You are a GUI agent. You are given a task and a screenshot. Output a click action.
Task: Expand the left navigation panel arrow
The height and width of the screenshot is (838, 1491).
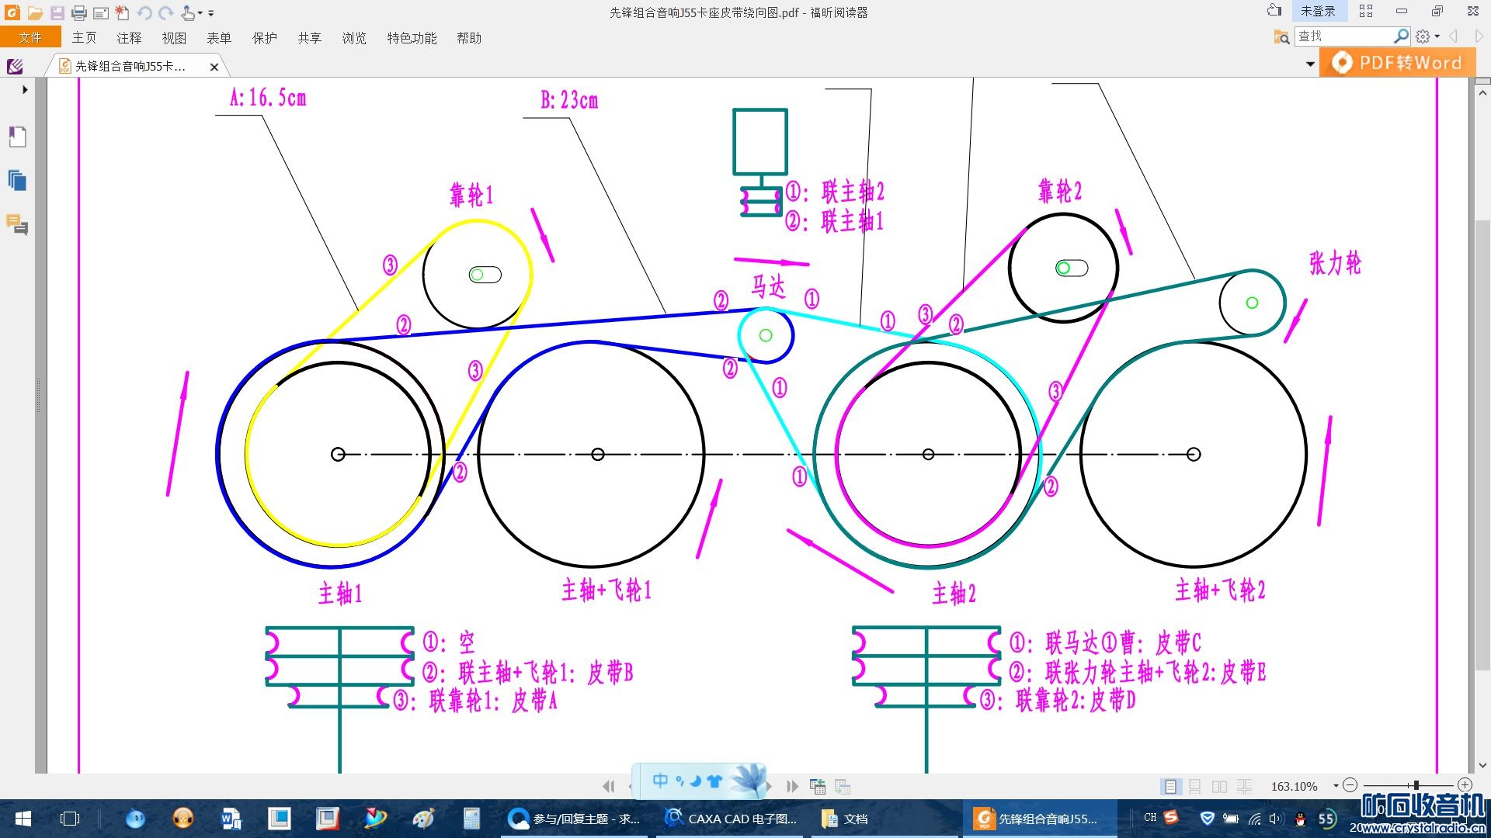25,89
